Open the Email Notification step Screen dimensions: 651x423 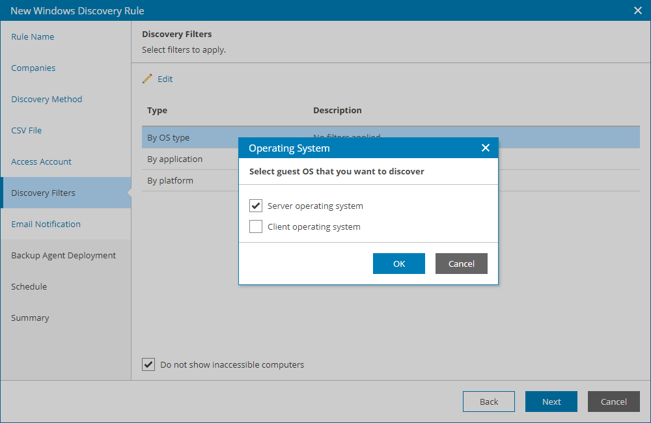pos(45,224)
